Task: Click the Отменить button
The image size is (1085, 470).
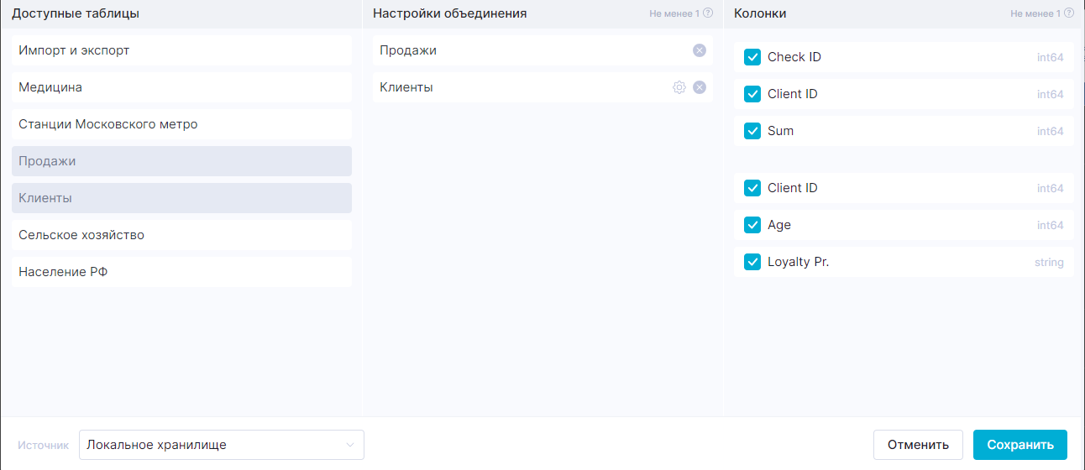Action: pos(918,445)
